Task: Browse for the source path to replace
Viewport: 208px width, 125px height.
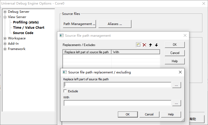Action: (177, 85)
